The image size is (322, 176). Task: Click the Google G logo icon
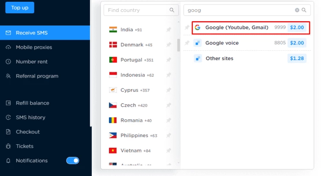[x=198, y=27]
